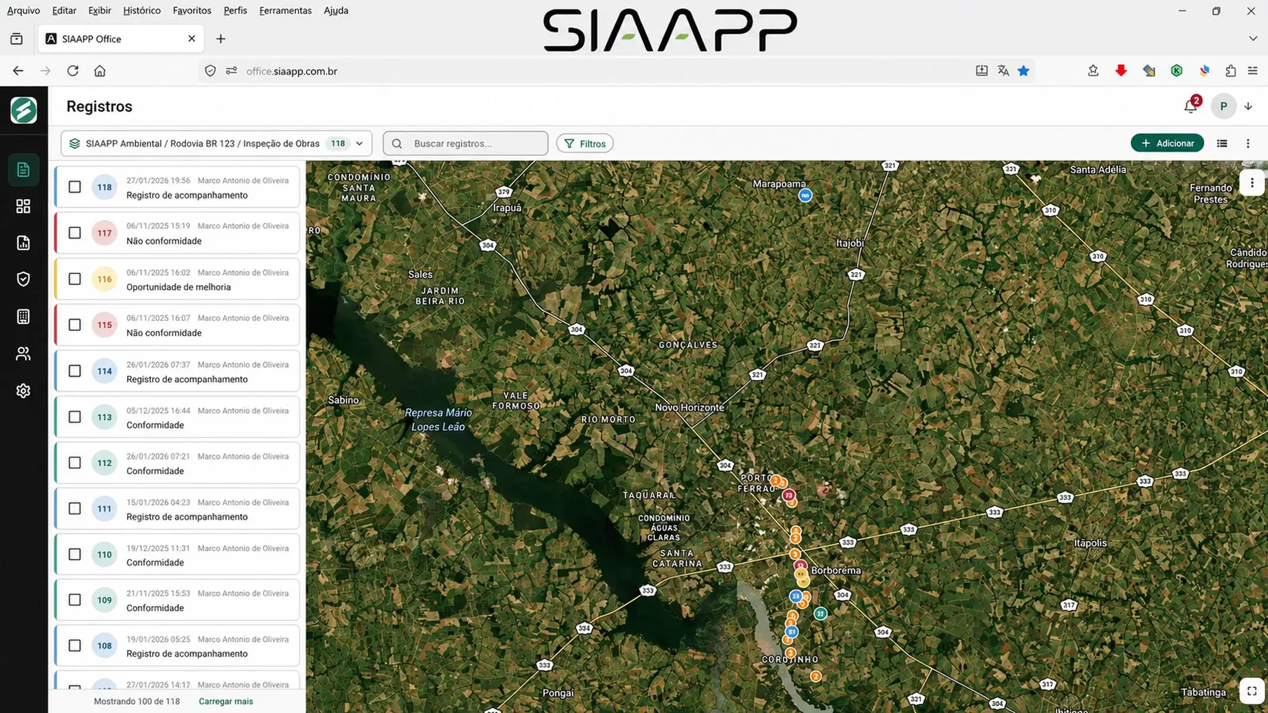Reload the page in browser

(72, 71)
